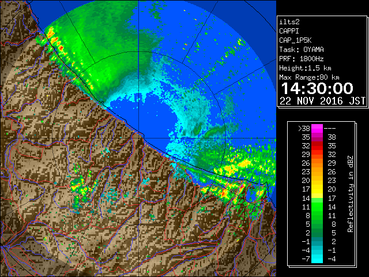Click the 'Reflectivity in dBZ' axis label

(x=351, y=194)
